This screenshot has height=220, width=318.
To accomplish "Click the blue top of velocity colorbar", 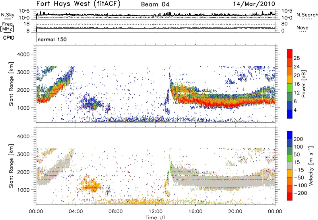I will [290, 135].
